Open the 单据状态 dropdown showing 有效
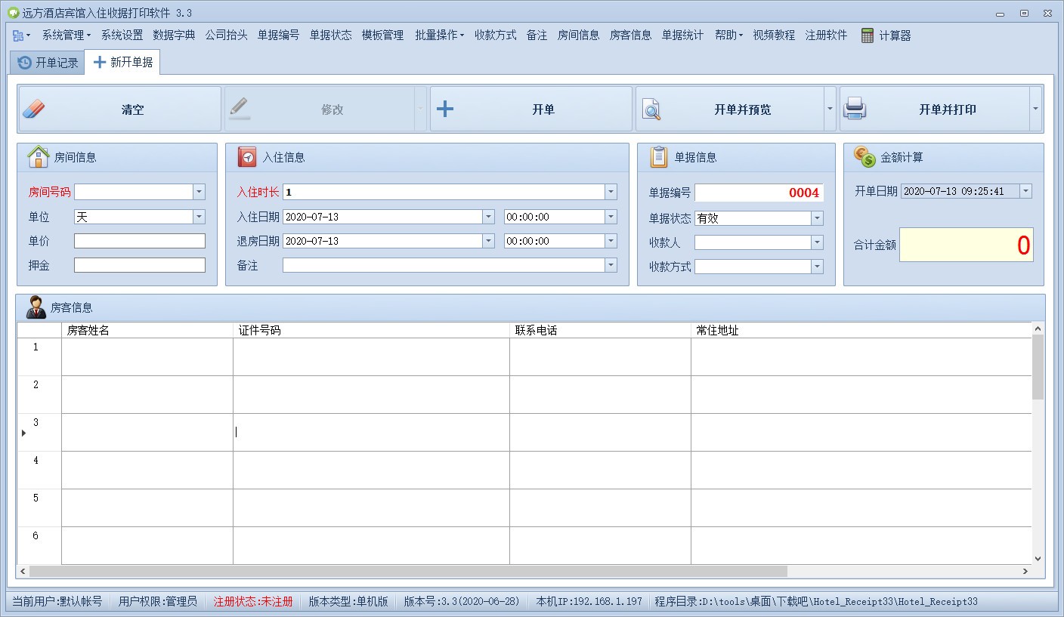This screenshot has width=1064, height=617. point(817,218)
